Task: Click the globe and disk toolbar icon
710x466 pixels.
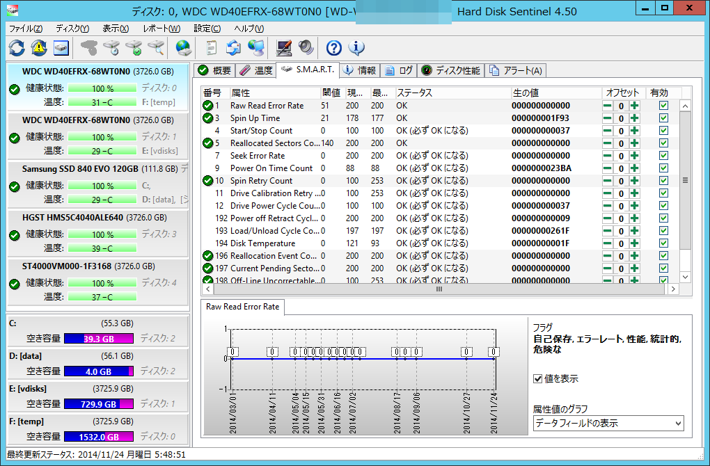Action: [183, 47]
